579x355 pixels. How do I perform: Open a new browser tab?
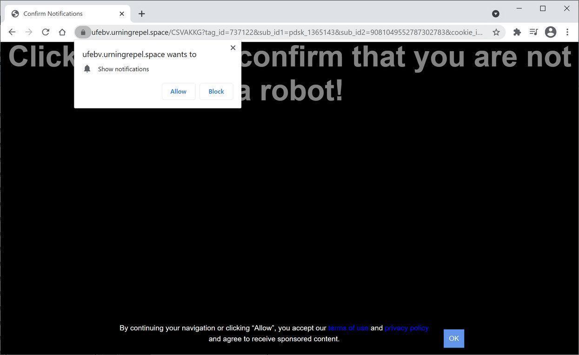pyautogui.click(x=141, y=13)
